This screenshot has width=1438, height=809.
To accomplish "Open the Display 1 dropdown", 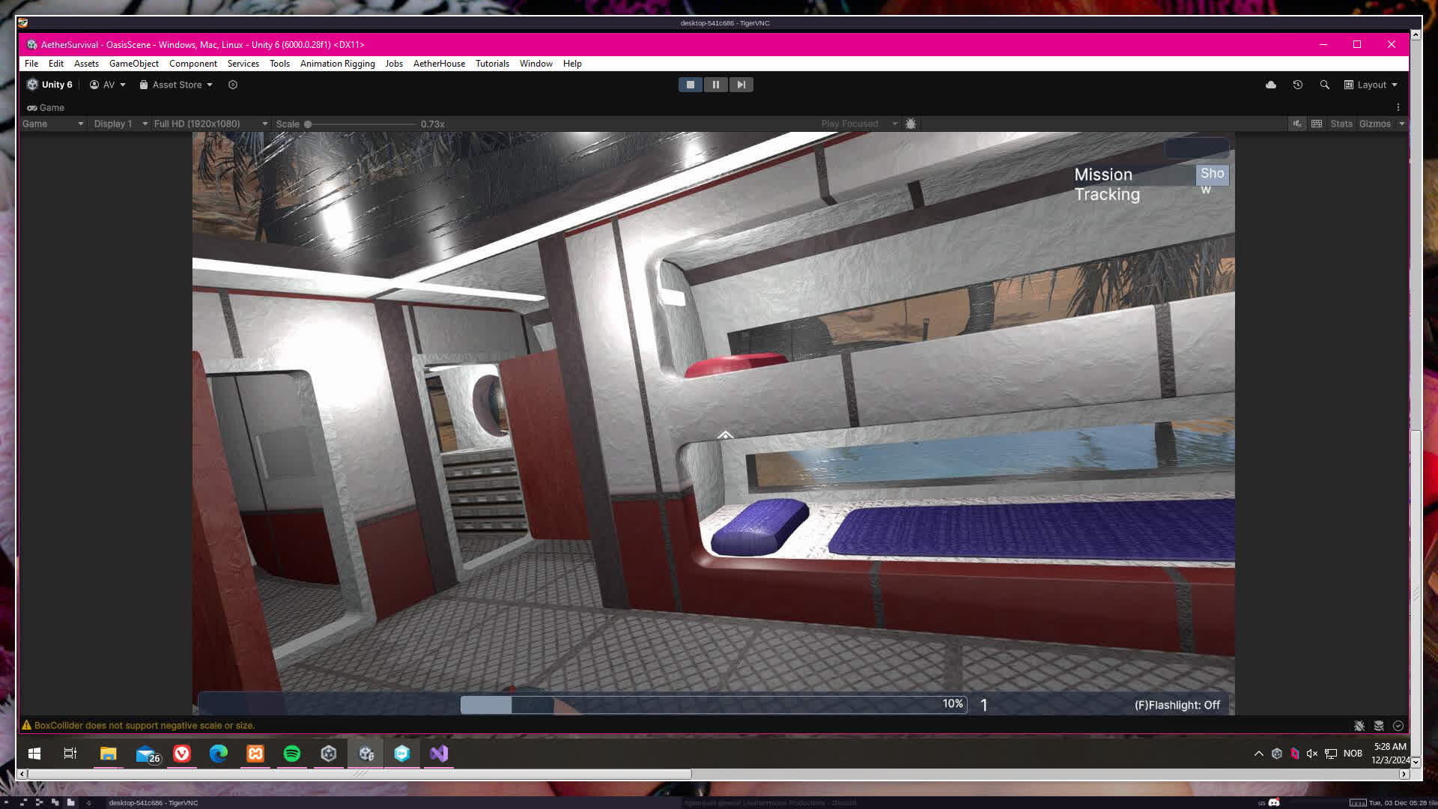I will click(120, 124).
